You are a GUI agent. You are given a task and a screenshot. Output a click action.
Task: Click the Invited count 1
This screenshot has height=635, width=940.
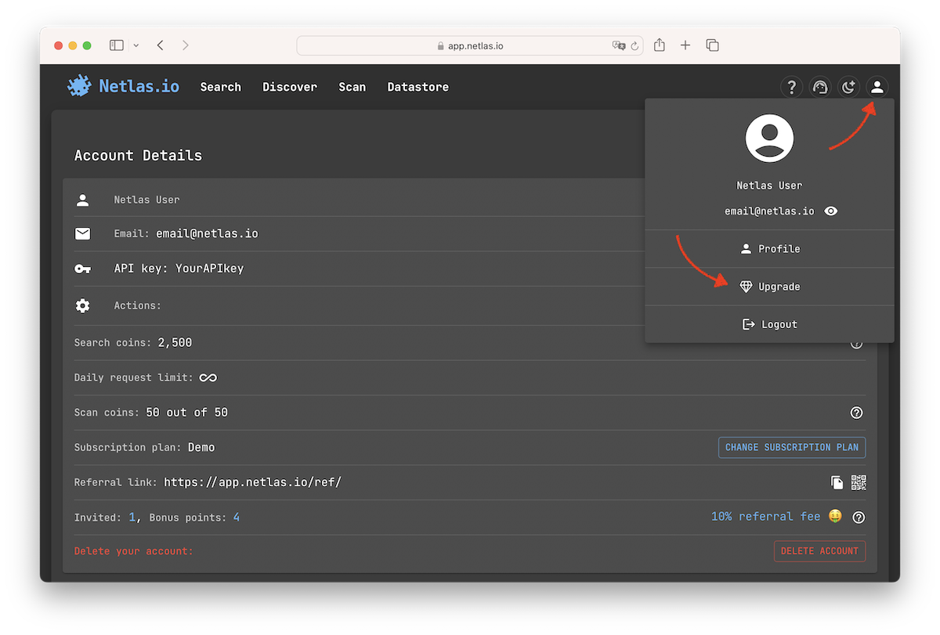click(132, 518)
